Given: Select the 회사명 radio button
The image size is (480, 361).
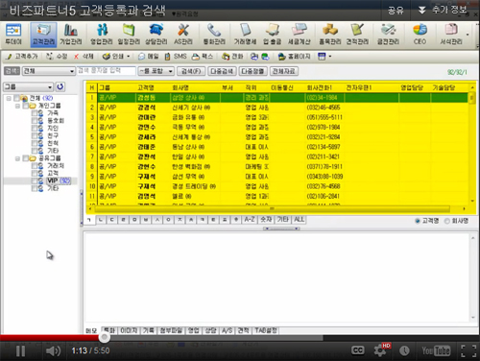Looking at the screenshot, I should (x=447, y=221).
